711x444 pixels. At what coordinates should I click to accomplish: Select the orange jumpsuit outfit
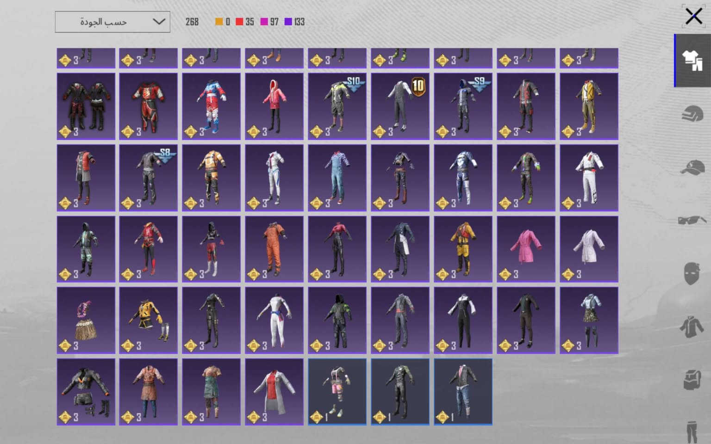pyautogui.click(x=274, y=249)
